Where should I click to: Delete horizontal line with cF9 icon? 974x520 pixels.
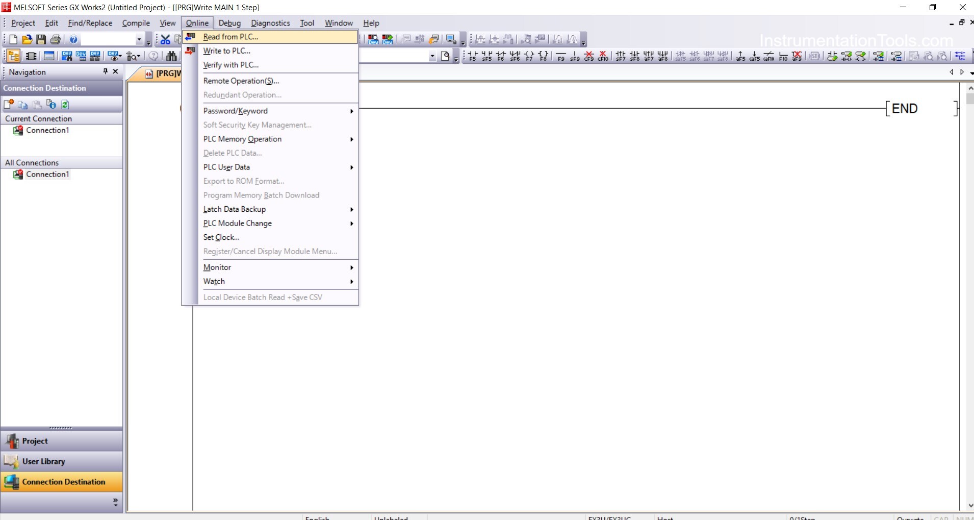[x=589, y=56]
